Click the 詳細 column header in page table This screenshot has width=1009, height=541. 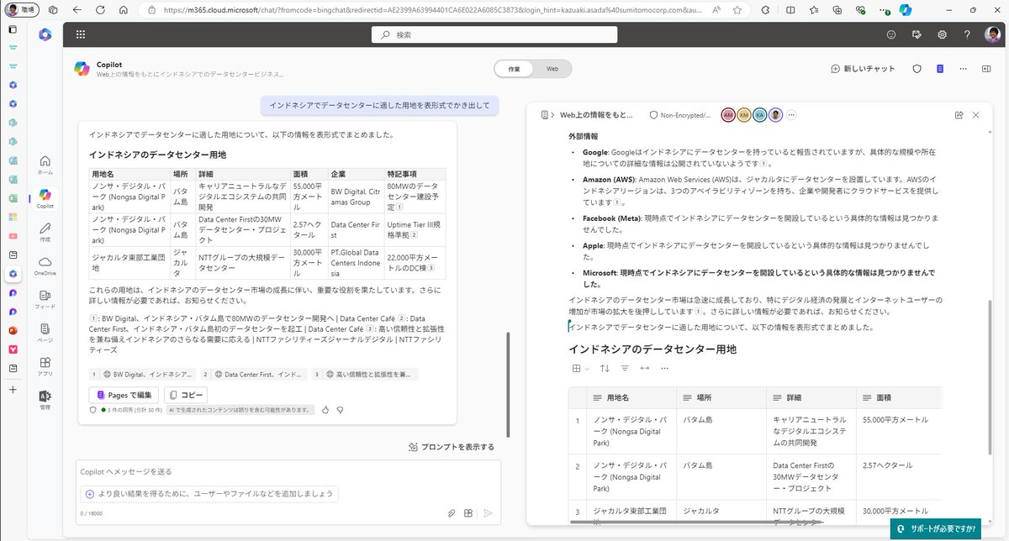pyautogui.click(x=811, y=397)
